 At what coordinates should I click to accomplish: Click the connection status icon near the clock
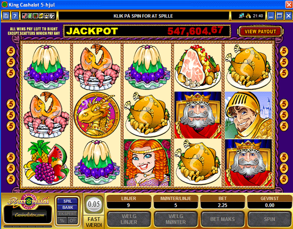click(x=241, y=16)
